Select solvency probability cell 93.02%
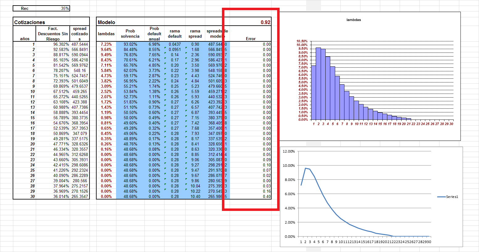This screenshot has height=252, width=479. pos(130,44)
